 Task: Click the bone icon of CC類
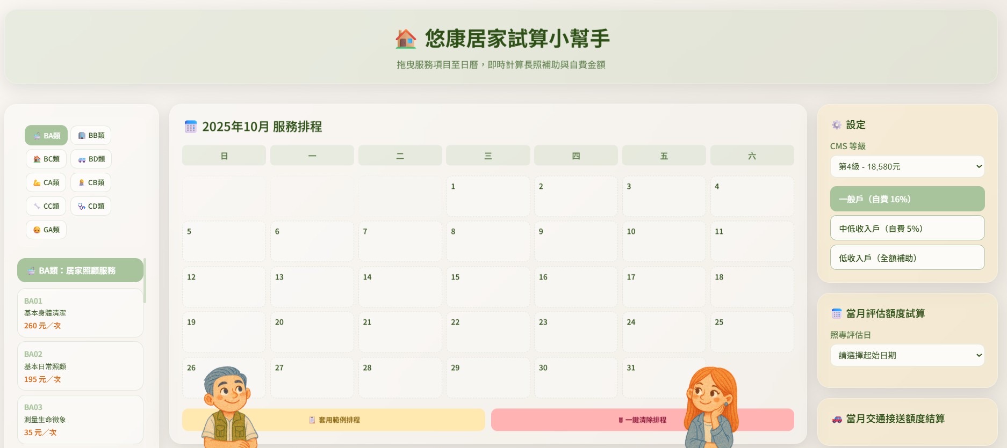pos(37,206)
